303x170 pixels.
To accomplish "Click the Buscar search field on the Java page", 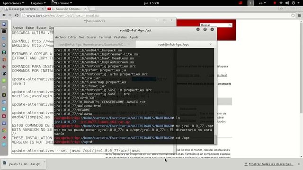I will coord(214,25).
